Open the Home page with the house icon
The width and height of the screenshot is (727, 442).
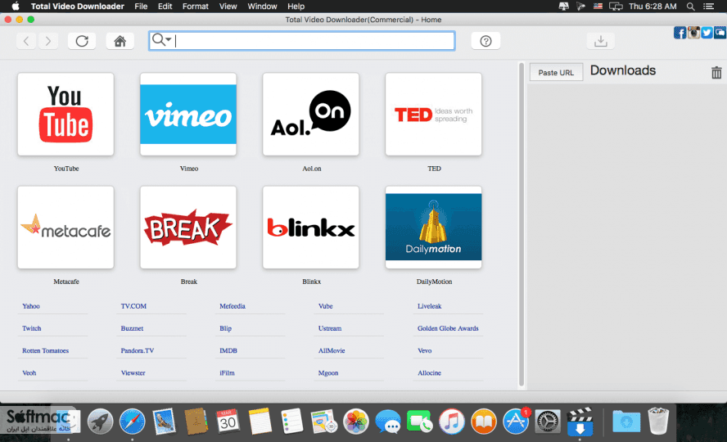(x=120, y=41)
